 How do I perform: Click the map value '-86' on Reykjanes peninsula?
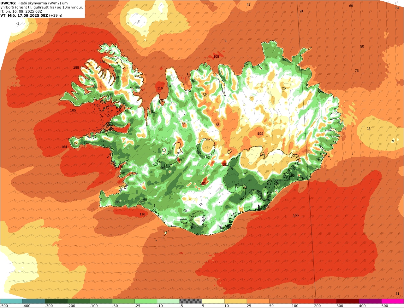pyautogui.click(x=117, y=202)
